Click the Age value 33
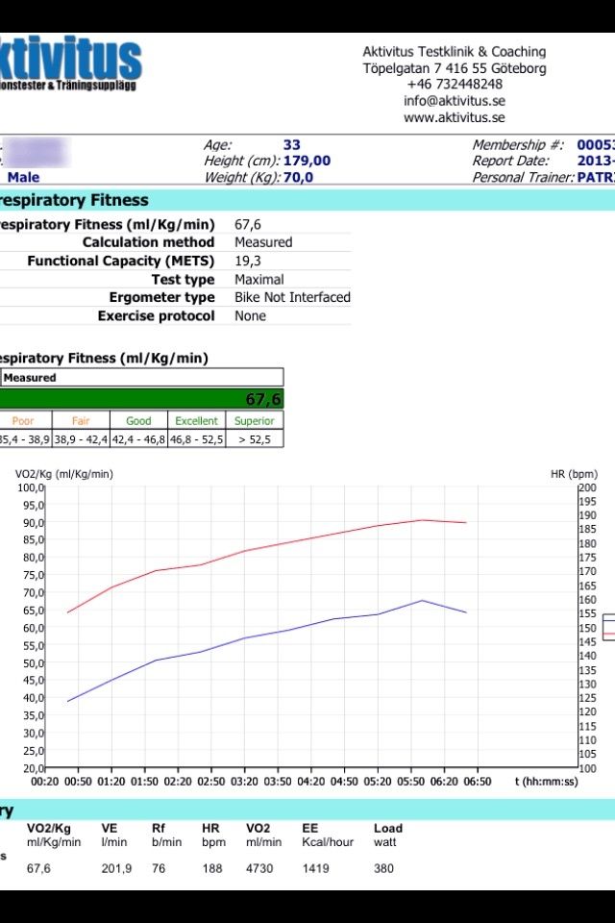Screen dimensions: 615x923 pos(291,145)
